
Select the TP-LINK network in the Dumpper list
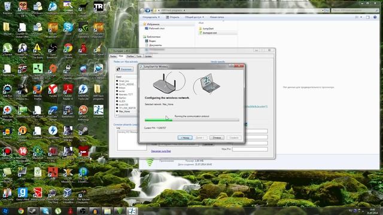pos(126,107)
